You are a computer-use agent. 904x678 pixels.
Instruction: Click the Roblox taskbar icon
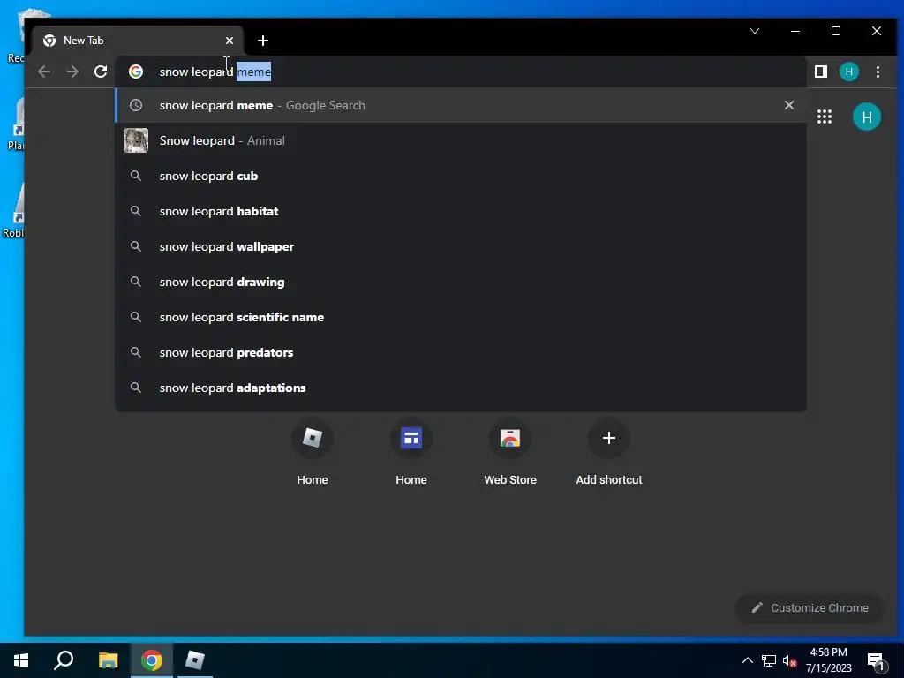click(x=195, y=660)
